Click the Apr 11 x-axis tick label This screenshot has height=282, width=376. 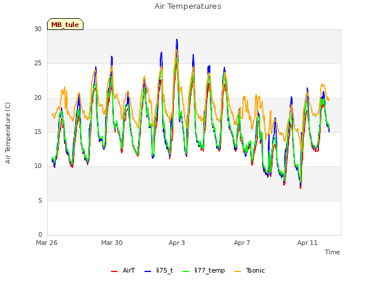tap(307, 243)
